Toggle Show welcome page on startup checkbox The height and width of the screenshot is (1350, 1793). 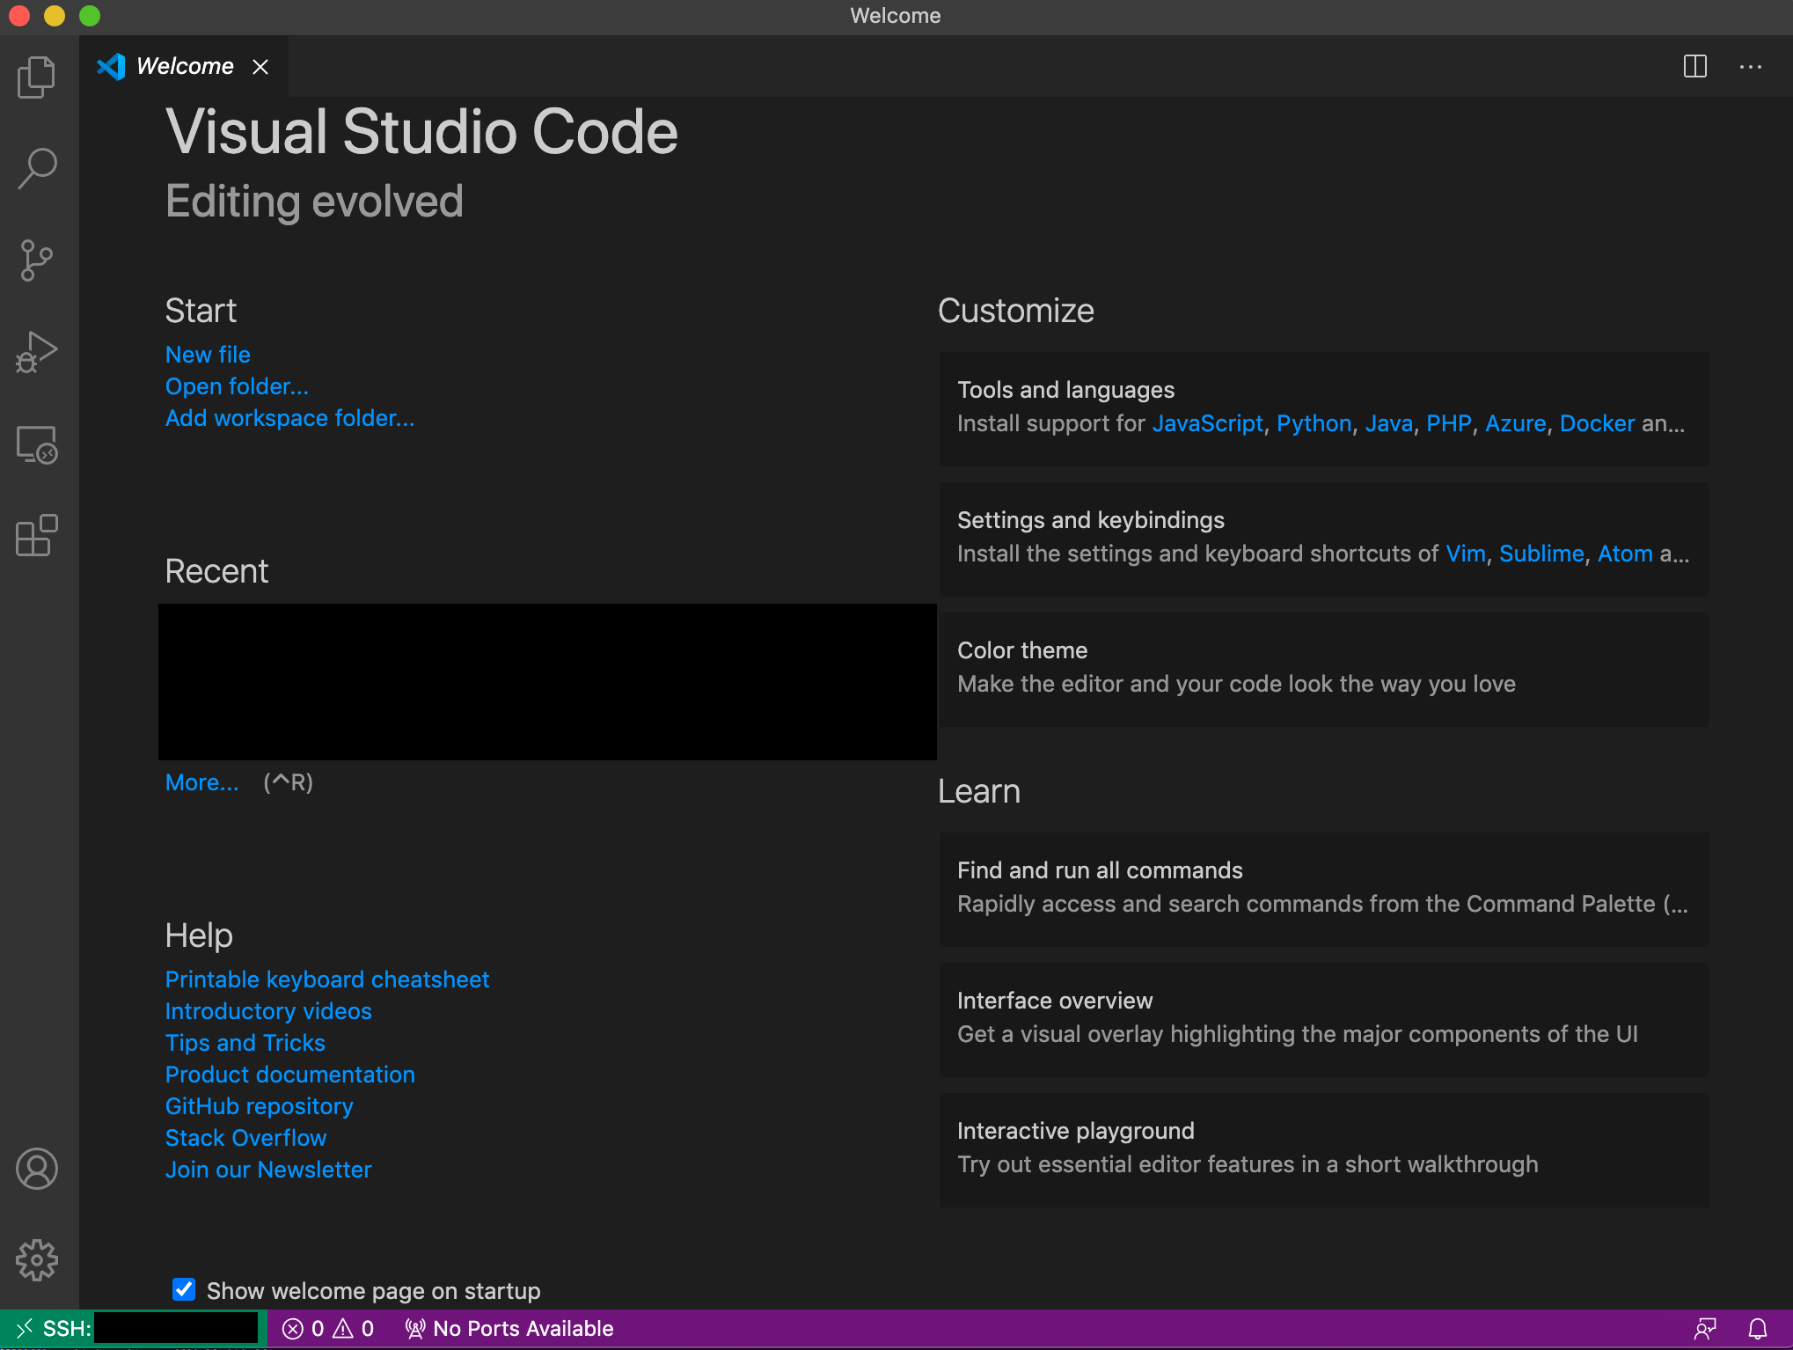[x=184, y=1289]
